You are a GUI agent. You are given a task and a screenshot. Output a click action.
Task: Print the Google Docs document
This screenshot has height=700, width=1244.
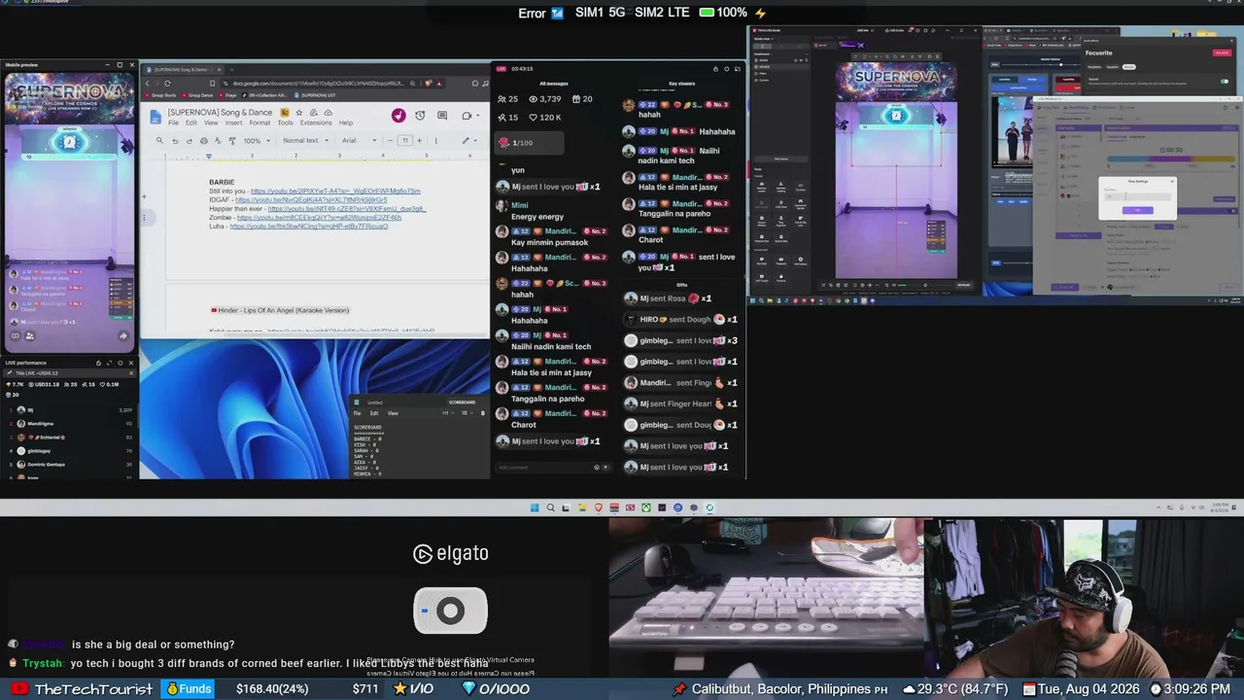pyautogui.click(x=205, y=140)
